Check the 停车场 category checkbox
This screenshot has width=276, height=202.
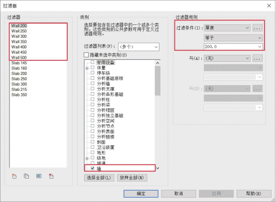click(92, 73)
